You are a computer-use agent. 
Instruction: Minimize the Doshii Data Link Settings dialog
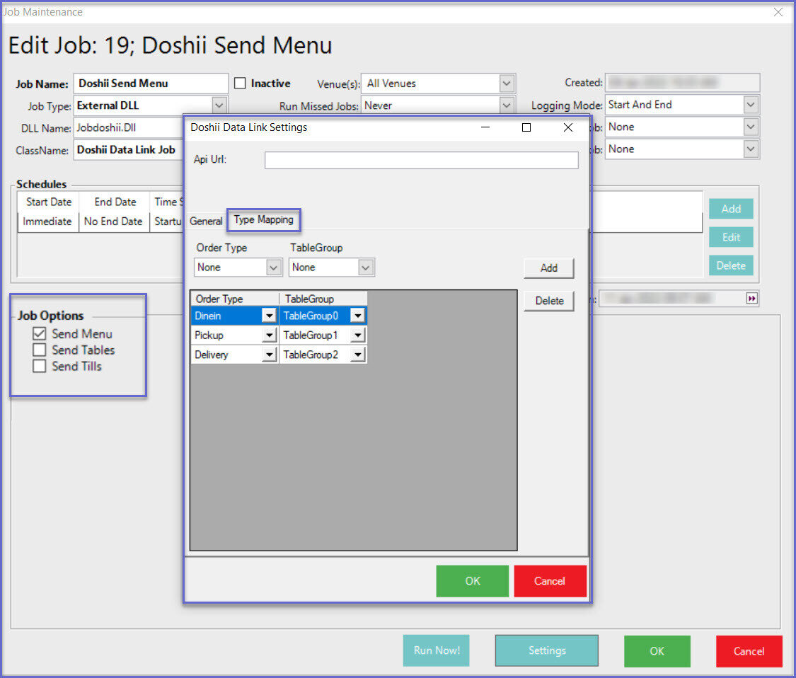click(485, 127)
